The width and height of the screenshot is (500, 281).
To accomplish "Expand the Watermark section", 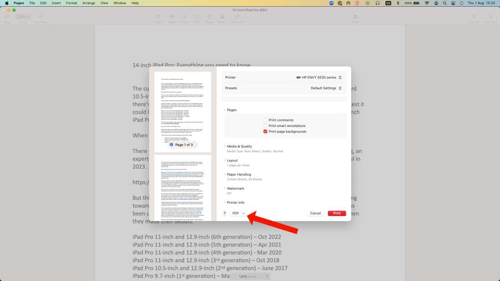I will pos(225,189).
